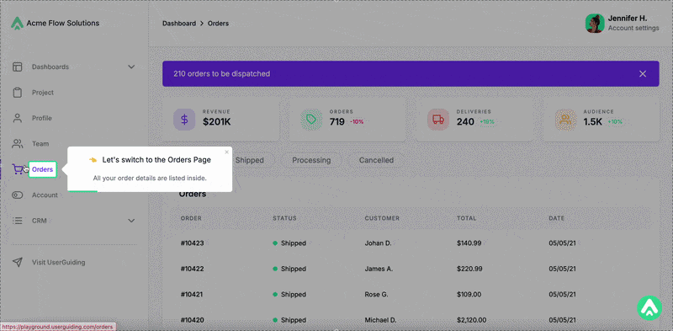Screen dimensions: 673x331
Task: Click the Acme Flow Solutions logo icon
Action: (x=17, y=24)
